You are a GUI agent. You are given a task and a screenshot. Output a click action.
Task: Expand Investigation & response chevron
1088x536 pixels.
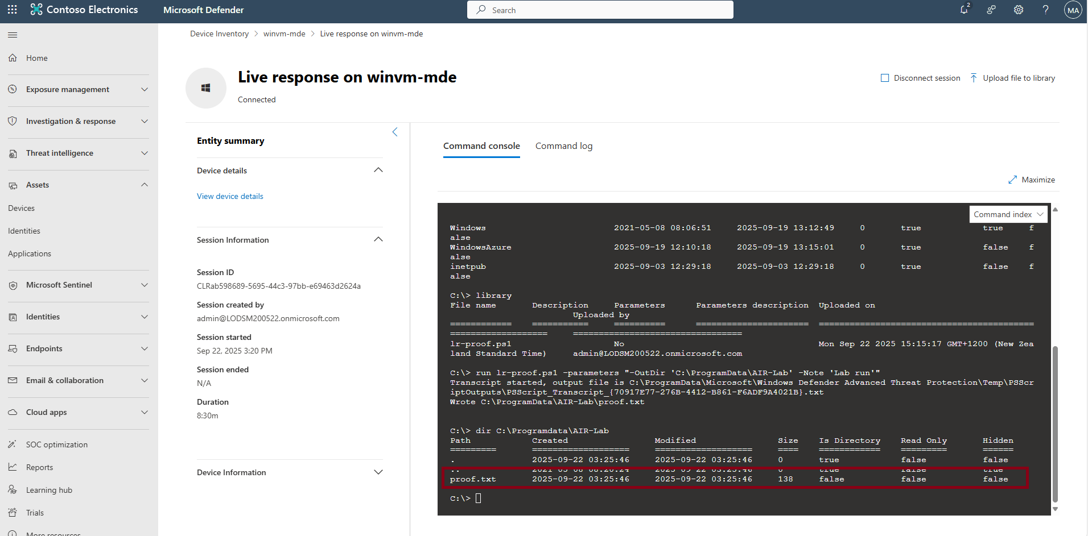click(x=145, y=121)
